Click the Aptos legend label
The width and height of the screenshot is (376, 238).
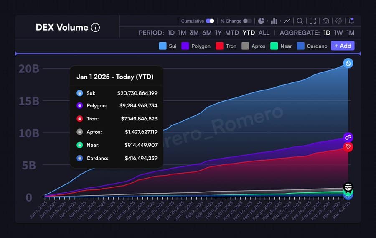click(x=259, y=46)
